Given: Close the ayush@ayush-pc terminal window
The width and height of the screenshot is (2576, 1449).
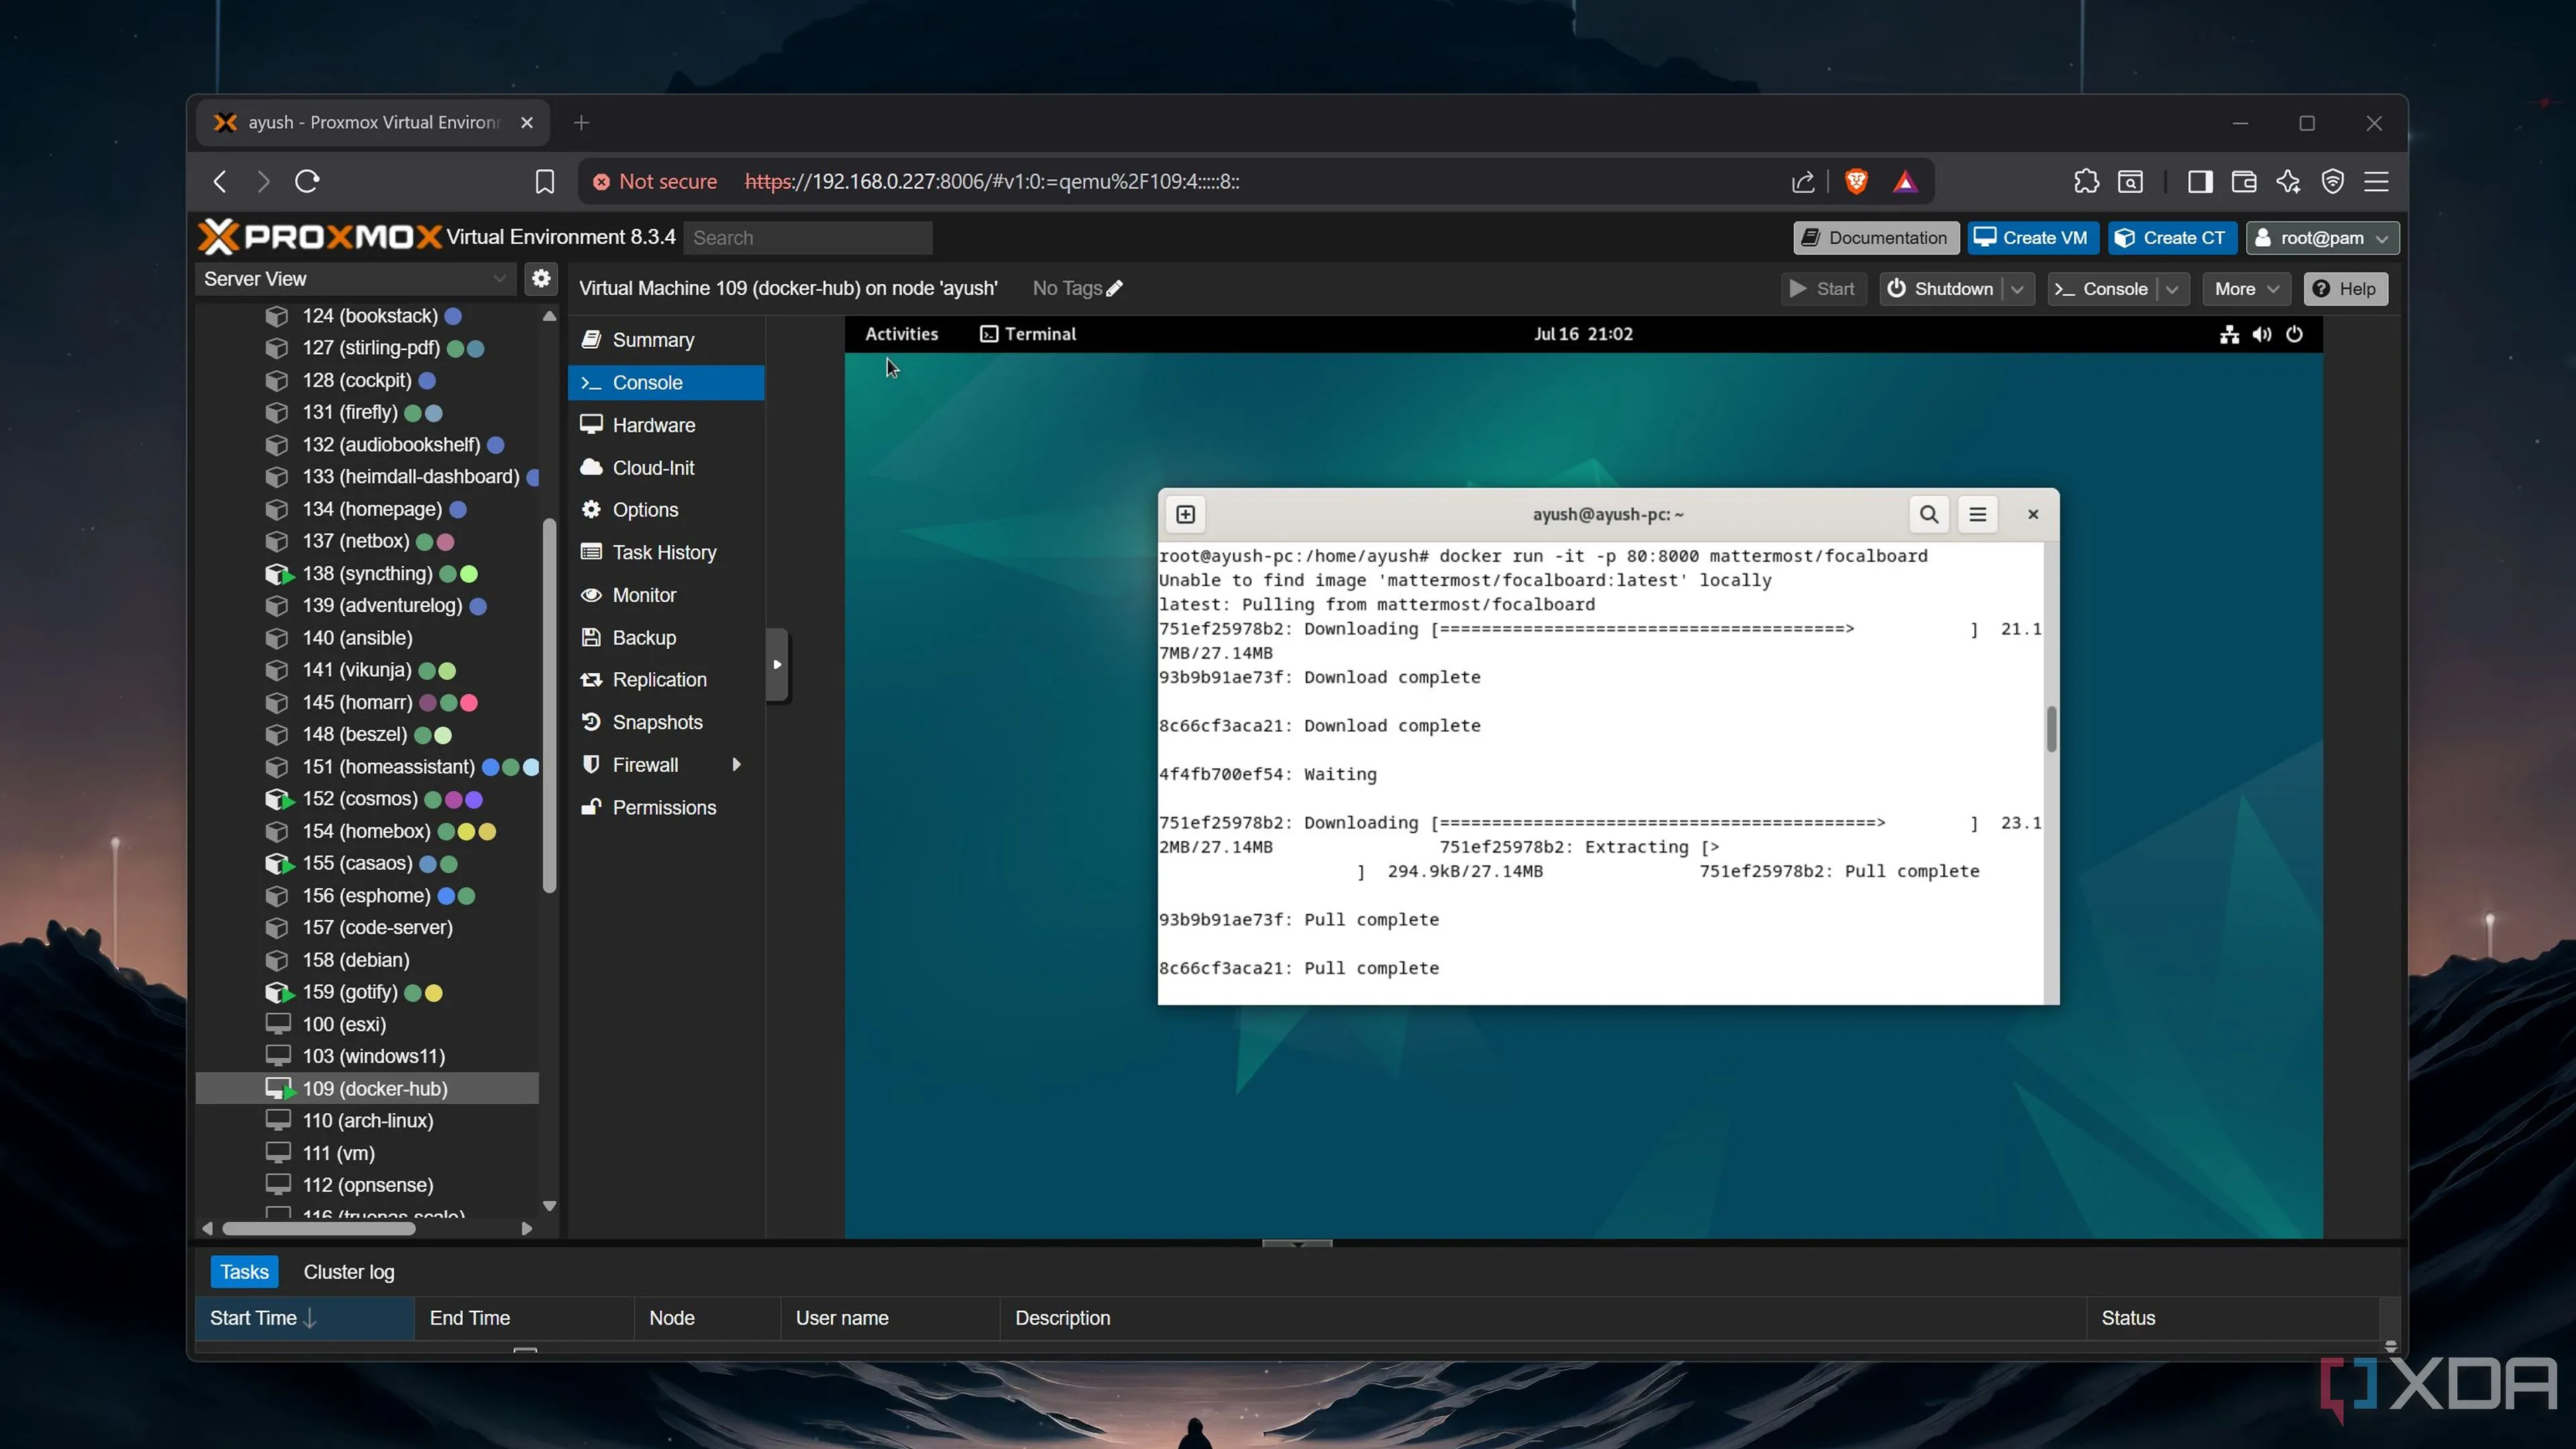Looking at the screenshot, I should [x=2032, y=514].
